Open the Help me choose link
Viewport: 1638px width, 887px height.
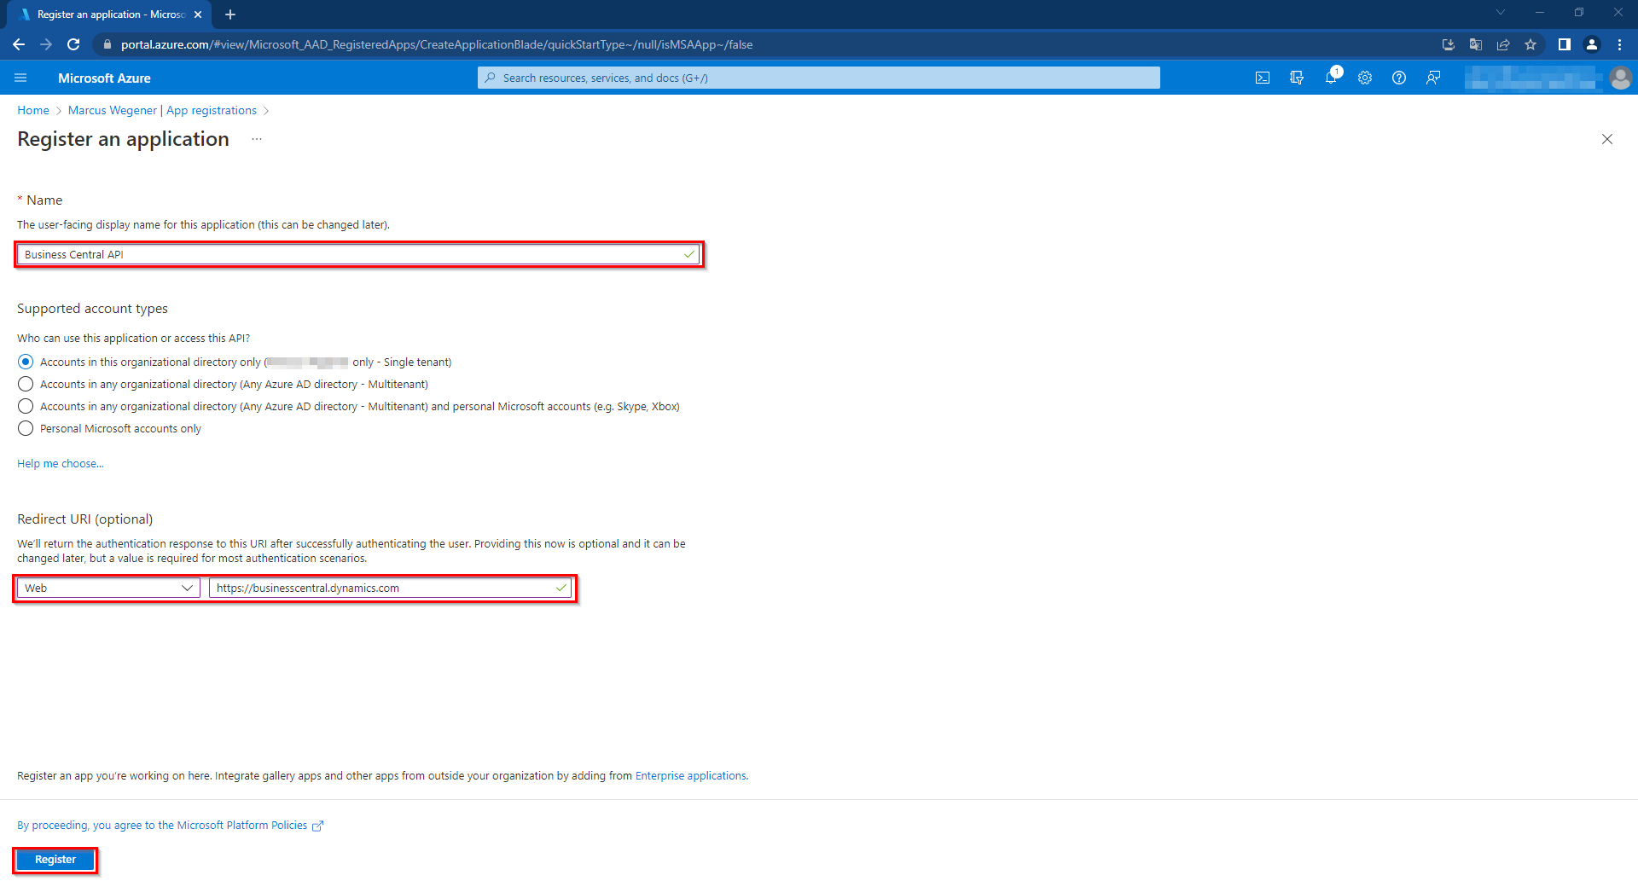(60, 463)
